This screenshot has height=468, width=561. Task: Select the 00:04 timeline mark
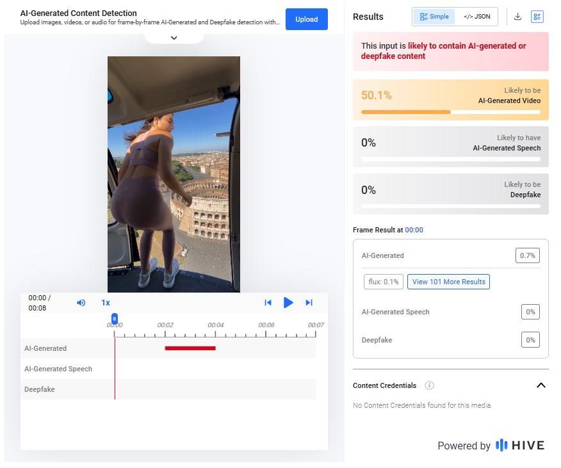click(215, 325)
